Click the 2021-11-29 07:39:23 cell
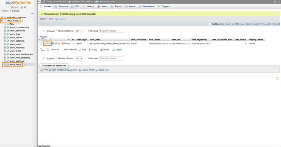This screenshot has width=281, height=147. 201,43
